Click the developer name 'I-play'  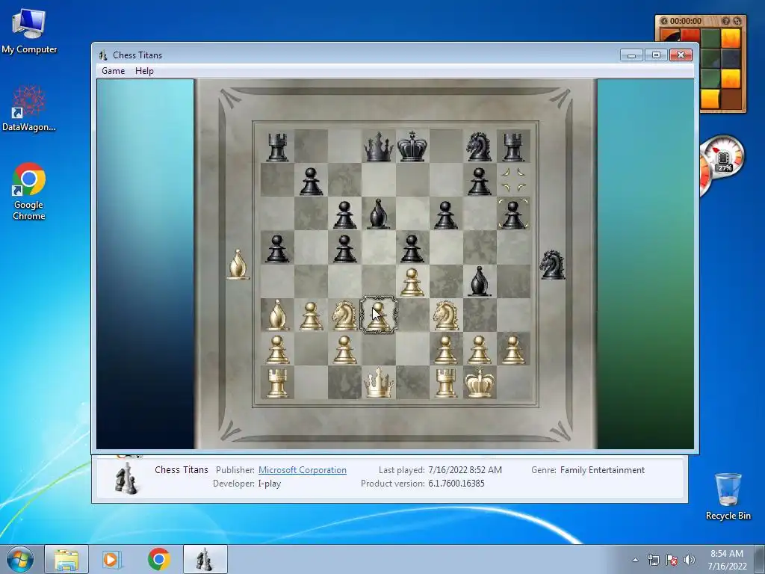[269, 484]
